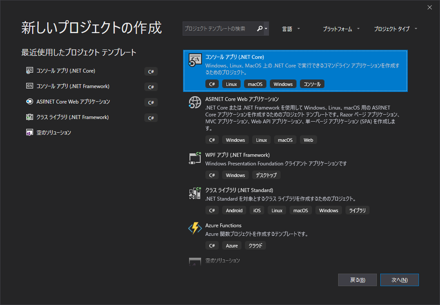This screenshot has height=305, width=440.
Task: Click the grayed 空のソリューション icon at the bottom
Action: pyautogui.click(x=195, y=262)
